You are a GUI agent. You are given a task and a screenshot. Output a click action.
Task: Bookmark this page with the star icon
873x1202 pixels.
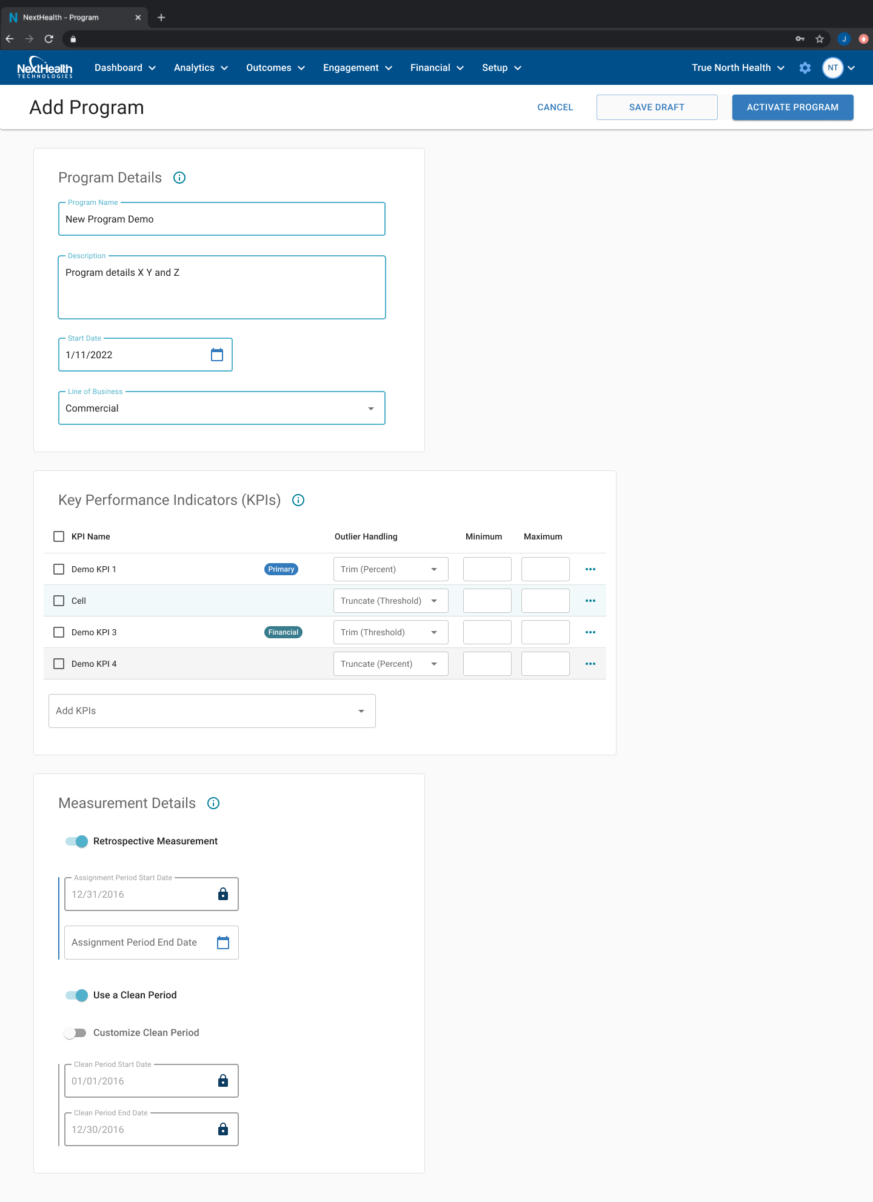click(x=820, y=39)
